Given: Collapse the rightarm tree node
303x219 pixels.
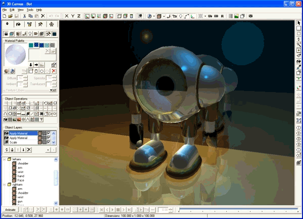Looking at the screenshot, I should coord(5,185).
